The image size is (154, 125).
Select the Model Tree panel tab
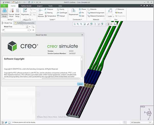point(7,23)
